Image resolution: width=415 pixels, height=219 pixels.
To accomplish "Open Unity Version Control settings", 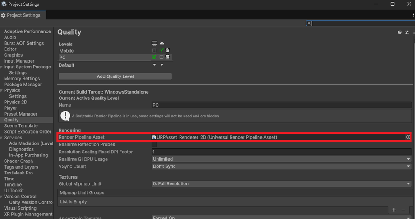I will coord(31,202).
